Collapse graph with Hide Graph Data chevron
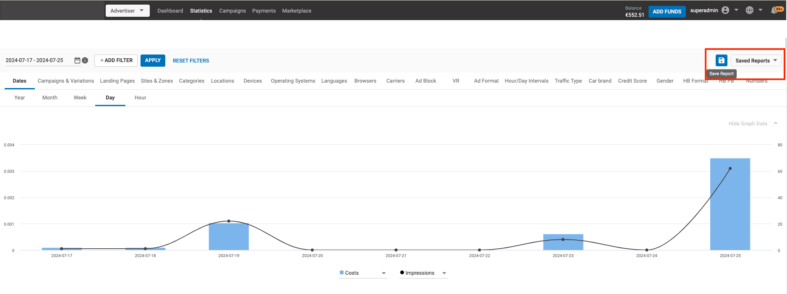Viewport: 787px width, 294px height. point(776,123)
